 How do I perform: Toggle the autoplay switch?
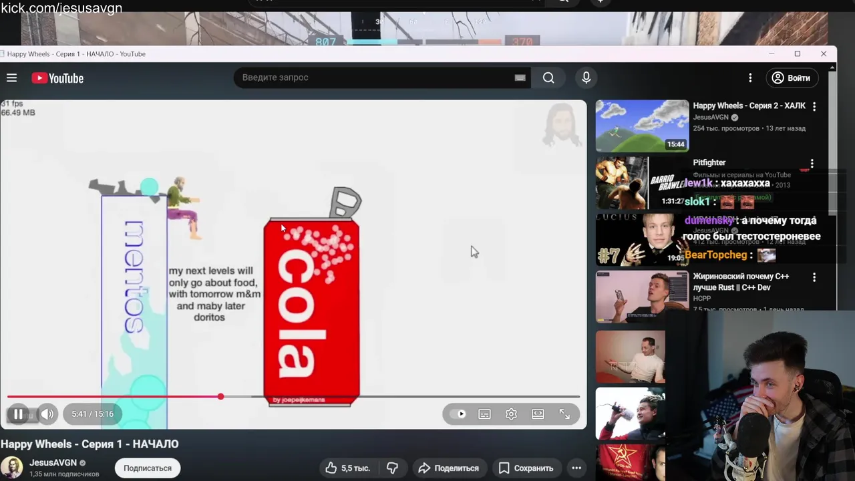pos(458,414)
